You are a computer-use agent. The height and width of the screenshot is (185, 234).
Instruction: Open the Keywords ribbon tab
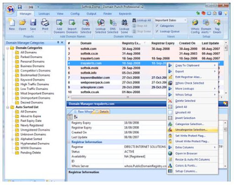point(125,14)
